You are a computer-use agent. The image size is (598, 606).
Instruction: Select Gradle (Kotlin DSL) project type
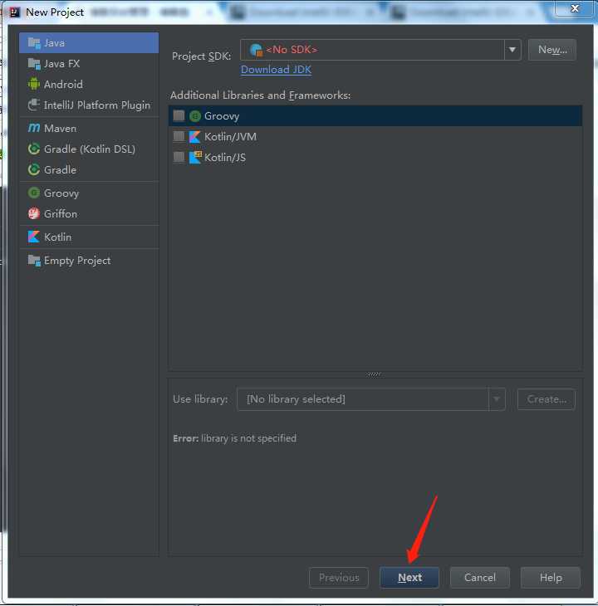89,149
